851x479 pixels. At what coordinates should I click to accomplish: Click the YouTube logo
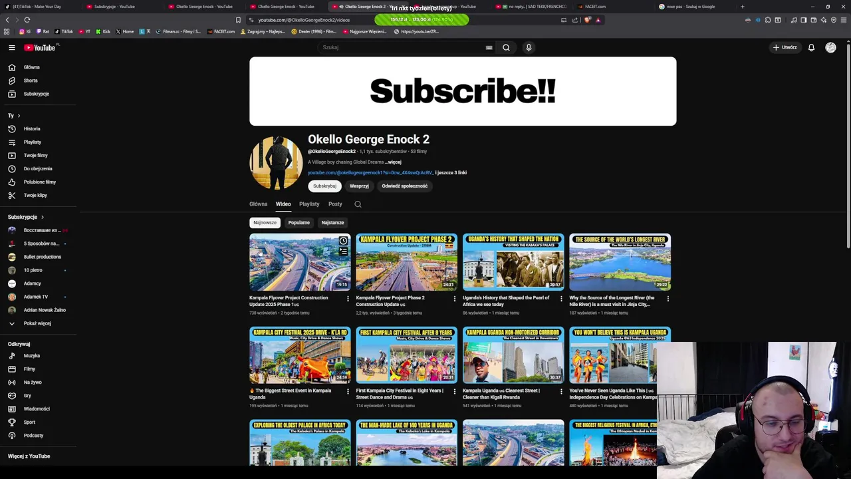tap(41, 47)
